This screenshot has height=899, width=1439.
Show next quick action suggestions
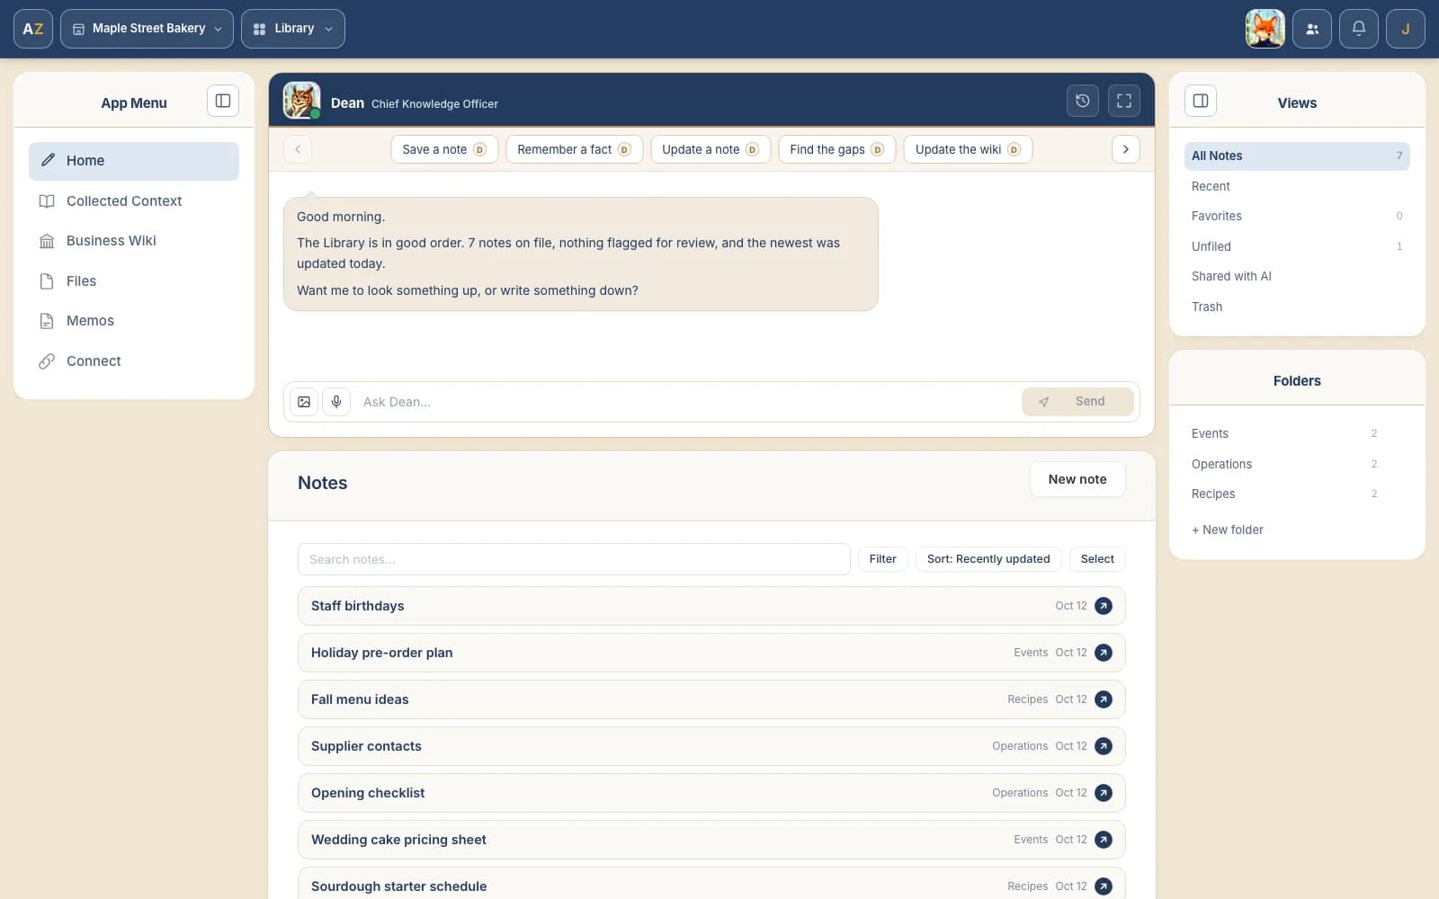[1126, 149]
